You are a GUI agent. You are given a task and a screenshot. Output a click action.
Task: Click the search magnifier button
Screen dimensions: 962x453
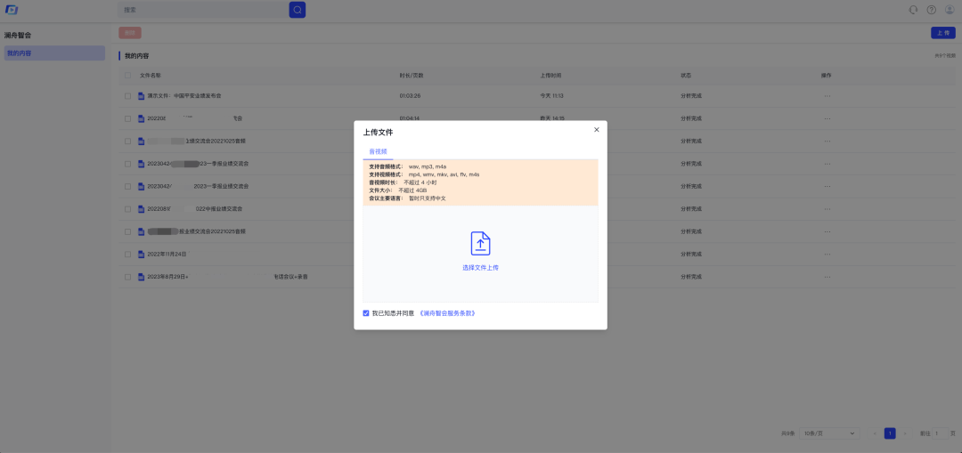pyautogui.click(x=297, y=10)
